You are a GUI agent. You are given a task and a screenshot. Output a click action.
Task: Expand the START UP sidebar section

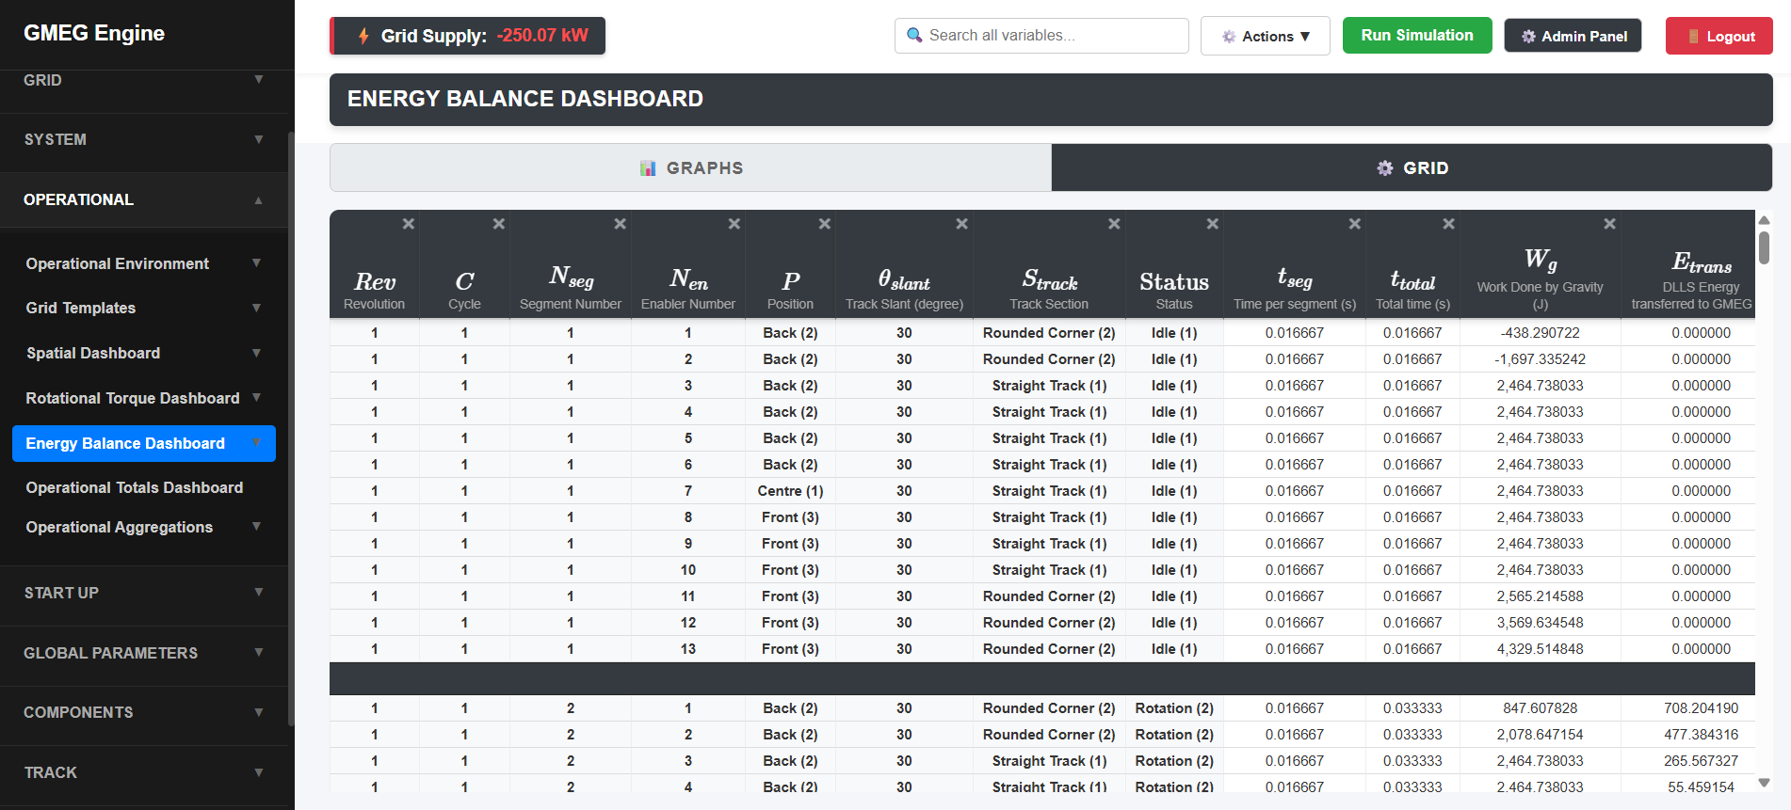pyautogui.click(x=144, y=593)
